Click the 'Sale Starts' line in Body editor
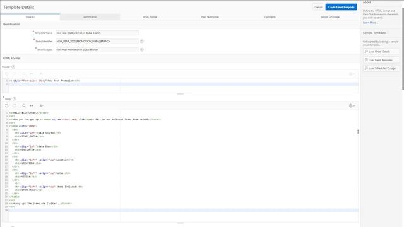The width and height of the screenshot is (404, 227). coord(38,133)
